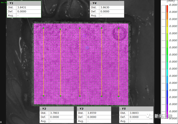Select the Y2 label title bar
Screen dimensions: 178x124
[57, 109]
